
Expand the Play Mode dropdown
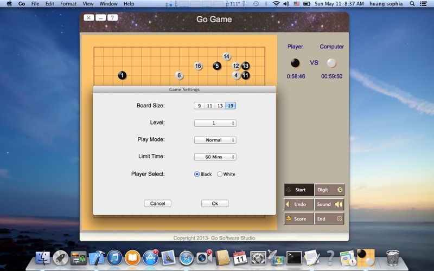[x=215, y=140]
